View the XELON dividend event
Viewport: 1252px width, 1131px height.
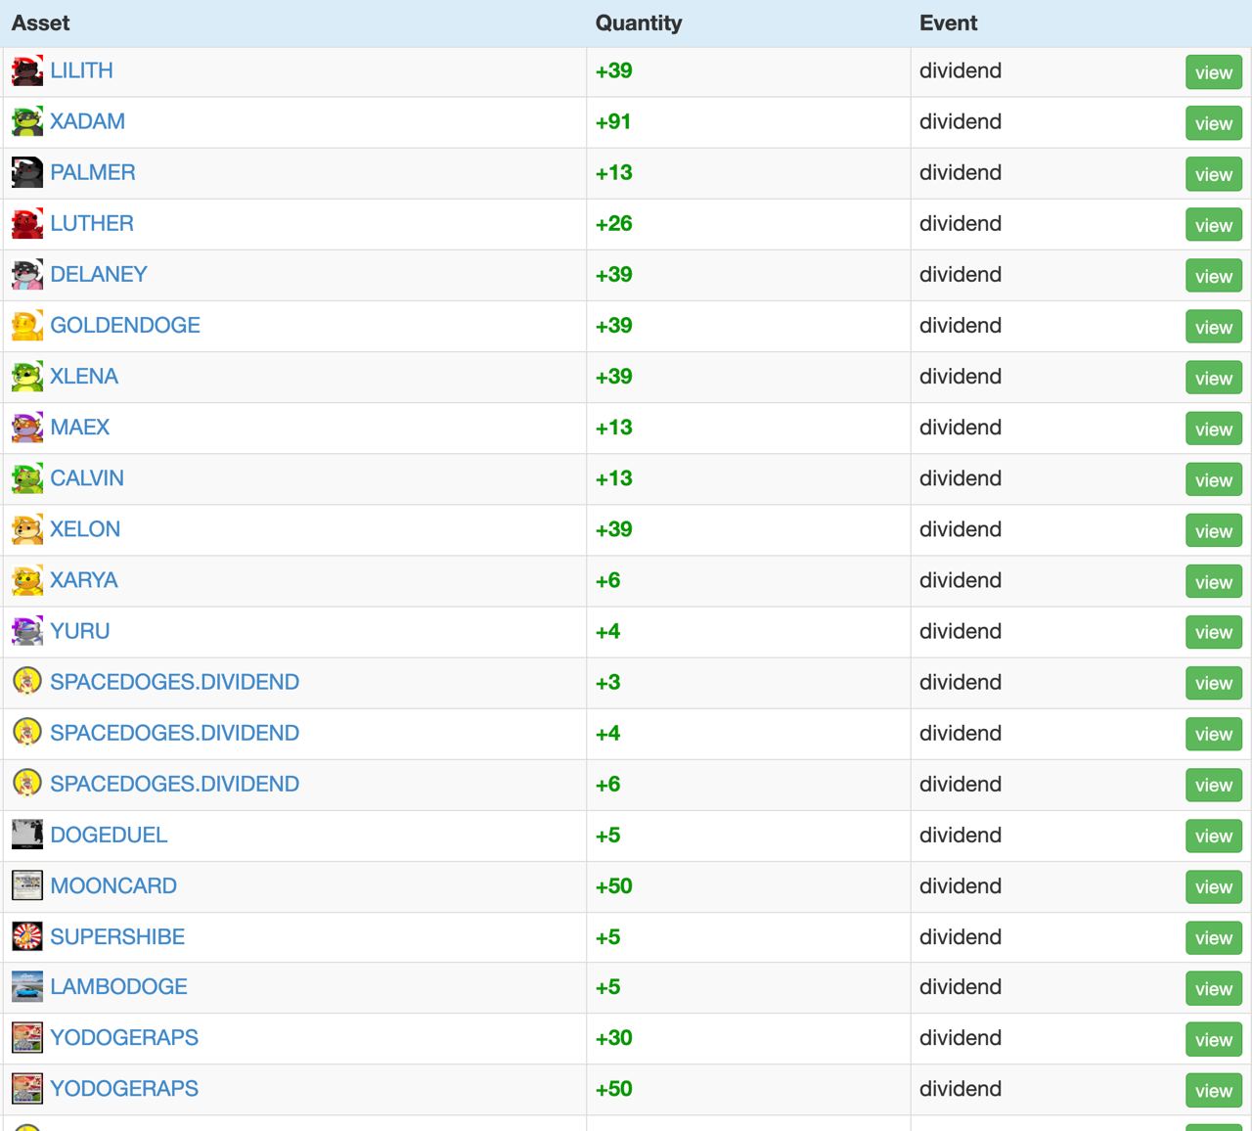pos(1214,530)
